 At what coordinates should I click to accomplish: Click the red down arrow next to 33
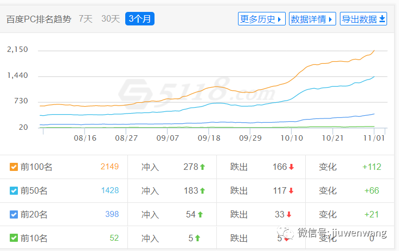tap(289, 214)
